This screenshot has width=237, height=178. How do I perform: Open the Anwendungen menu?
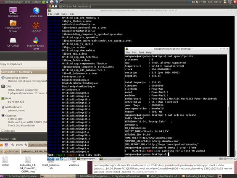click(14, 2)
